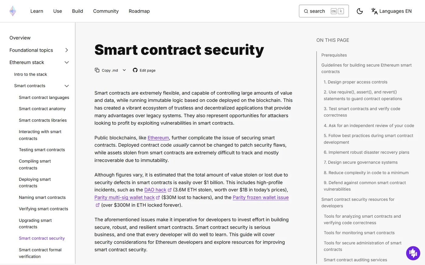Click the copy icon beside Copy .md
The width and height of the screenshot is (425, 265).
click(x=97, y=70)
